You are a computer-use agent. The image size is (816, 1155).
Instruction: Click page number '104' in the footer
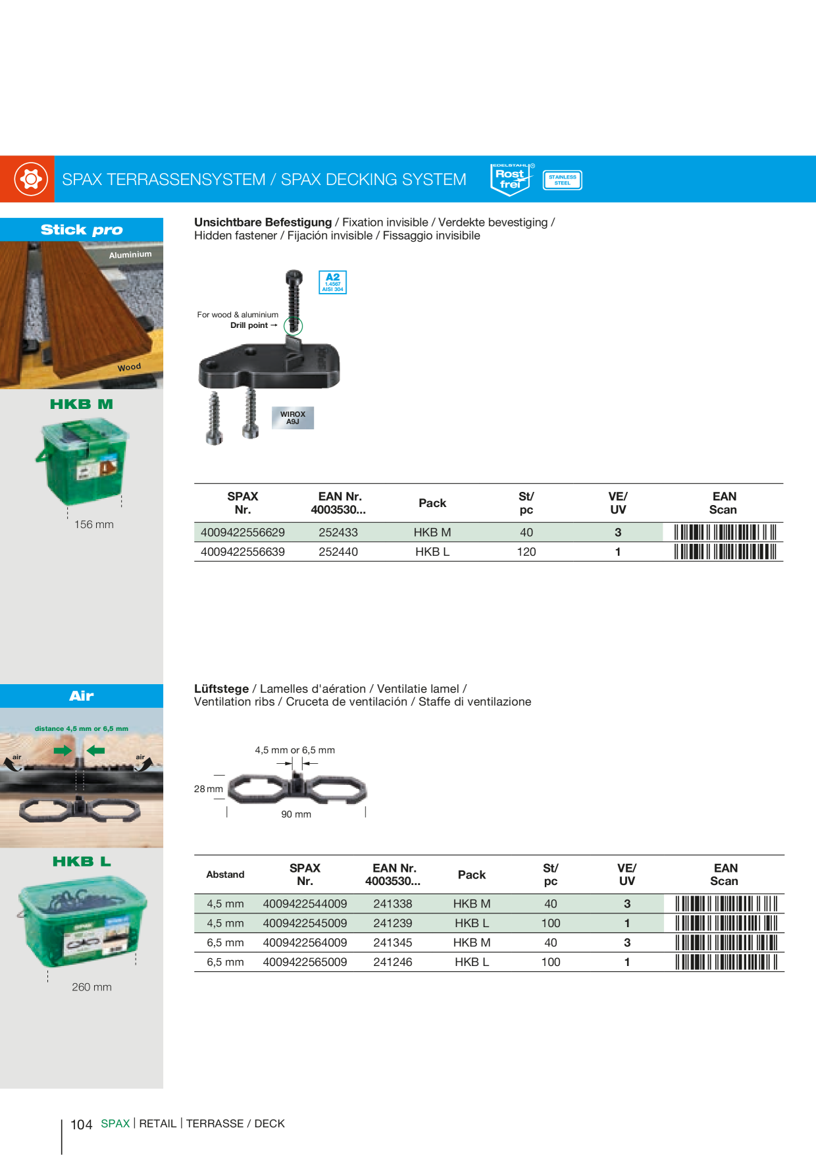tap(82, 1125)
